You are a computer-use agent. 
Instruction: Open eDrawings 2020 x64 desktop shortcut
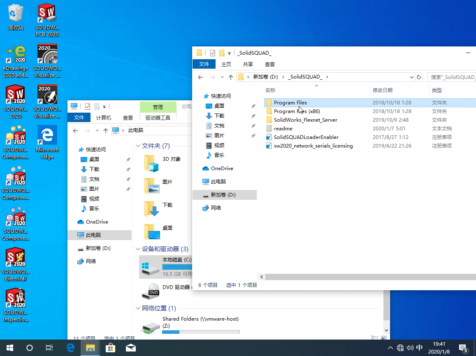16,61
